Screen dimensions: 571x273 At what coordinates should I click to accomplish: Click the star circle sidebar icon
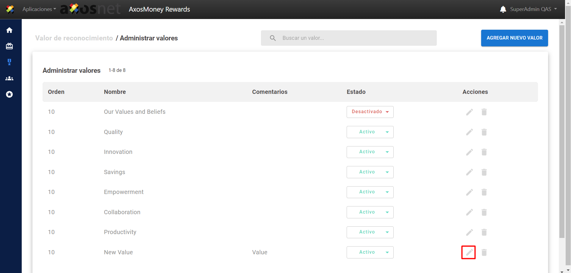[10, 94]
